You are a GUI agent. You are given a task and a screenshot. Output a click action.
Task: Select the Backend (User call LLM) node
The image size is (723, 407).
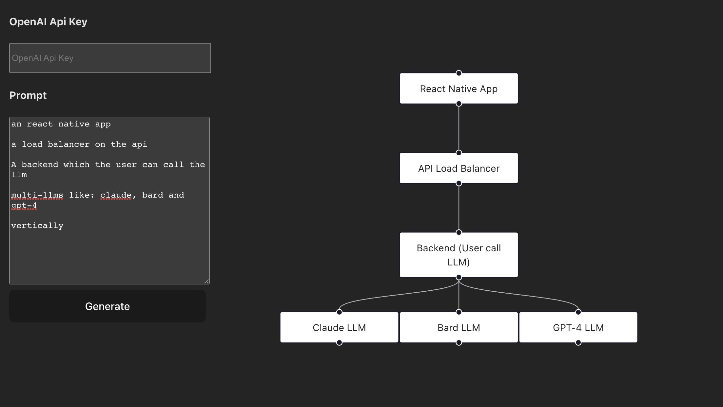[459, 255]
